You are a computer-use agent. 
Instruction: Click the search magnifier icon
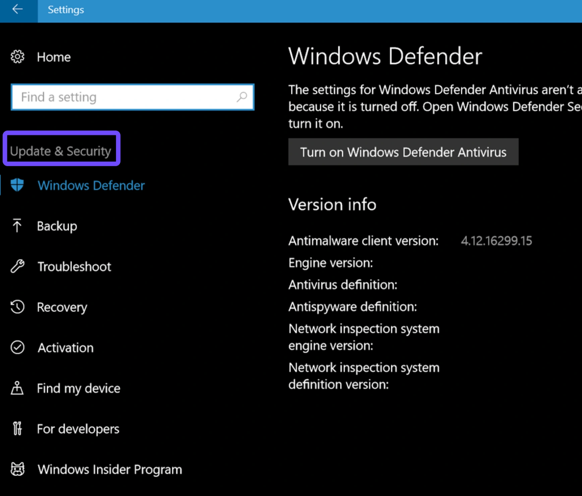[242, 97]
